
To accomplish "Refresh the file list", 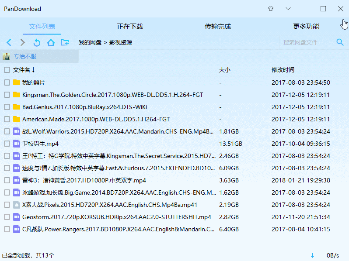I will 37,42.
